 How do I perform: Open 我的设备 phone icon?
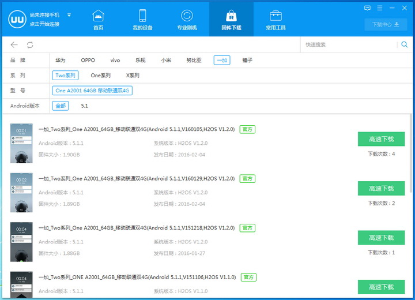click(x=142, y=16)
